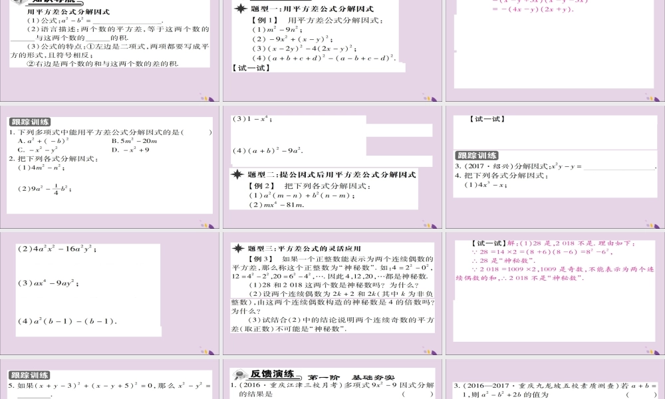Open the slide with pink 试一试 solution about 28
The height and width of the screenshot is (399, 665).
(x=555, y=293)
